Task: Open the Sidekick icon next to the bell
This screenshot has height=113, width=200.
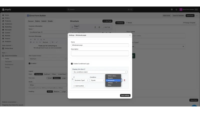Action: pos(172,10)
